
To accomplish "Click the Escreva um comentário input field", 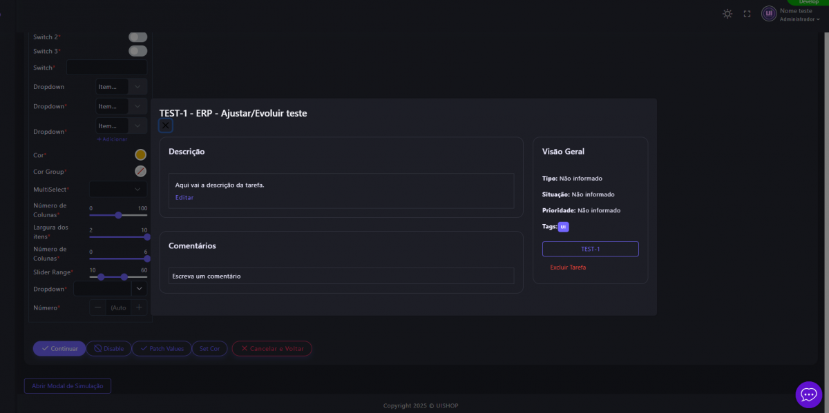I will coord(341,276).
